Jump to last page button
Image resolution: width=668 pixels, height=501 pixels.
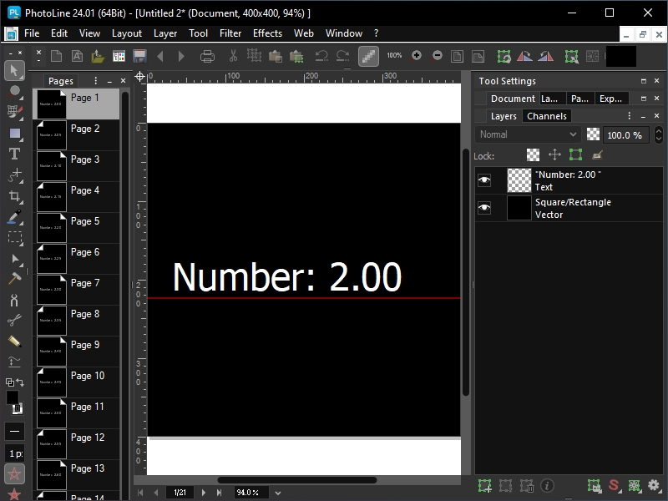coord(219,493)
